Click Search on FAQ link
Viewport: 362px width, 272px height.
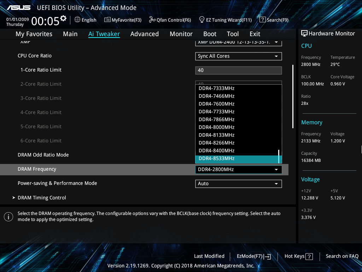342,256
